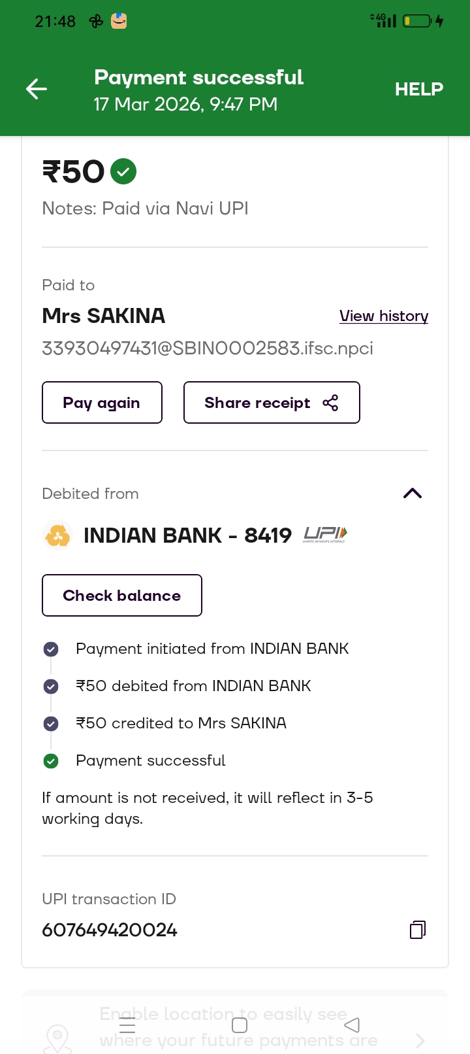This screenshot has height=1054, width=470.
Task: Tap the Payment successful green status check
Action: point(51,761)
